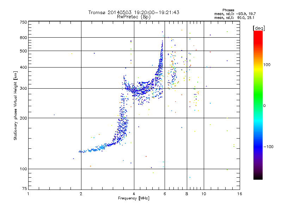Click the y-axis '300' tick label

23,88
